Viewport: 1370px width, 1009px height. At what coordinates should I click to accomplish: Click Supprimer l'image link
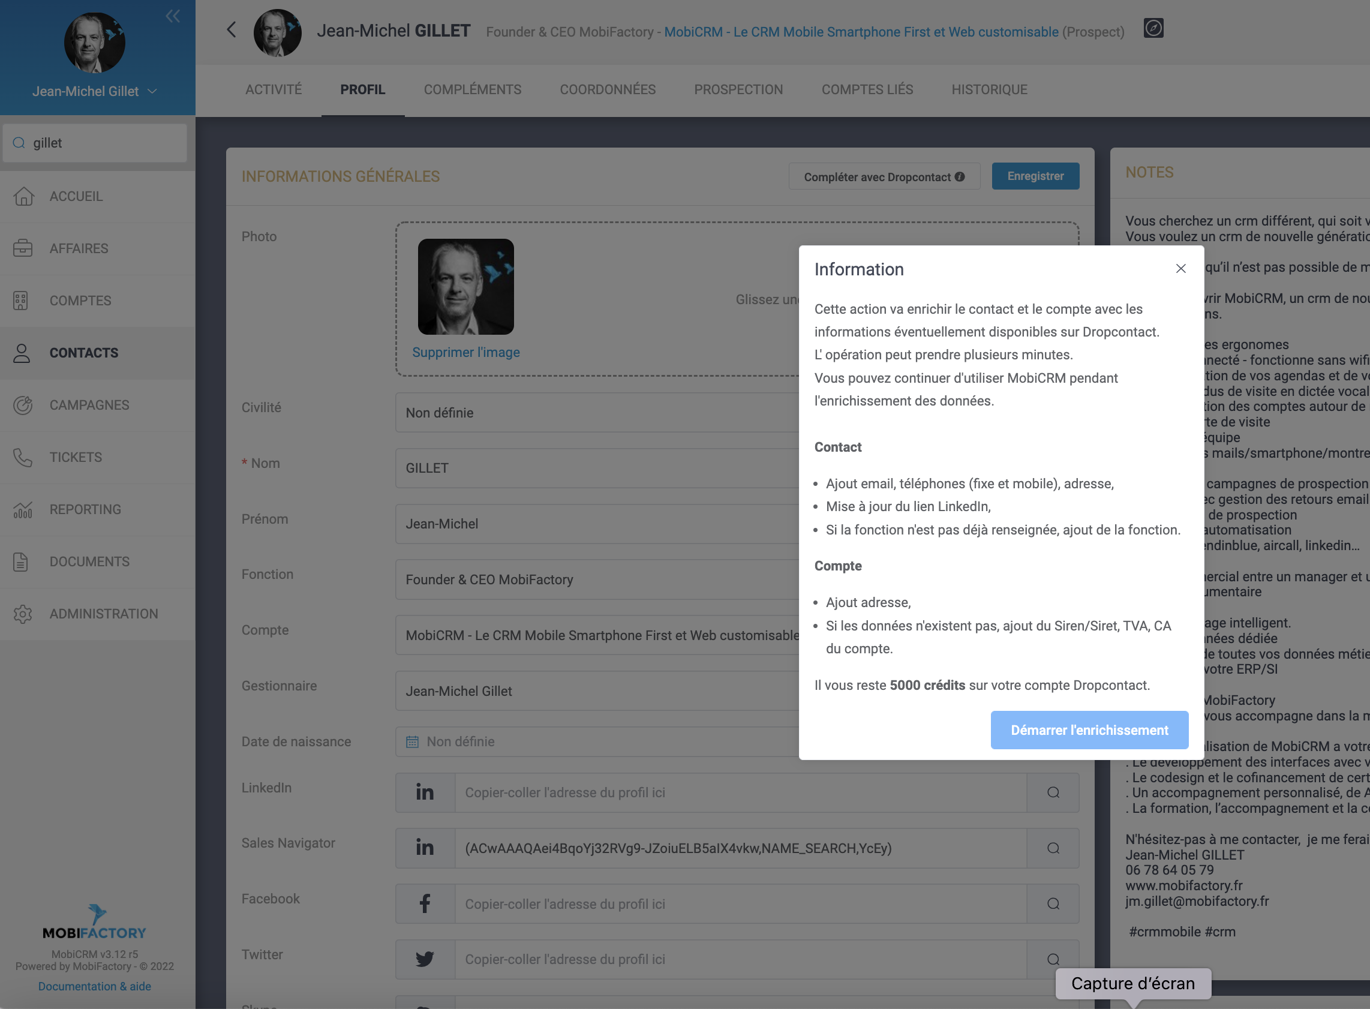(x=465, y=352)
